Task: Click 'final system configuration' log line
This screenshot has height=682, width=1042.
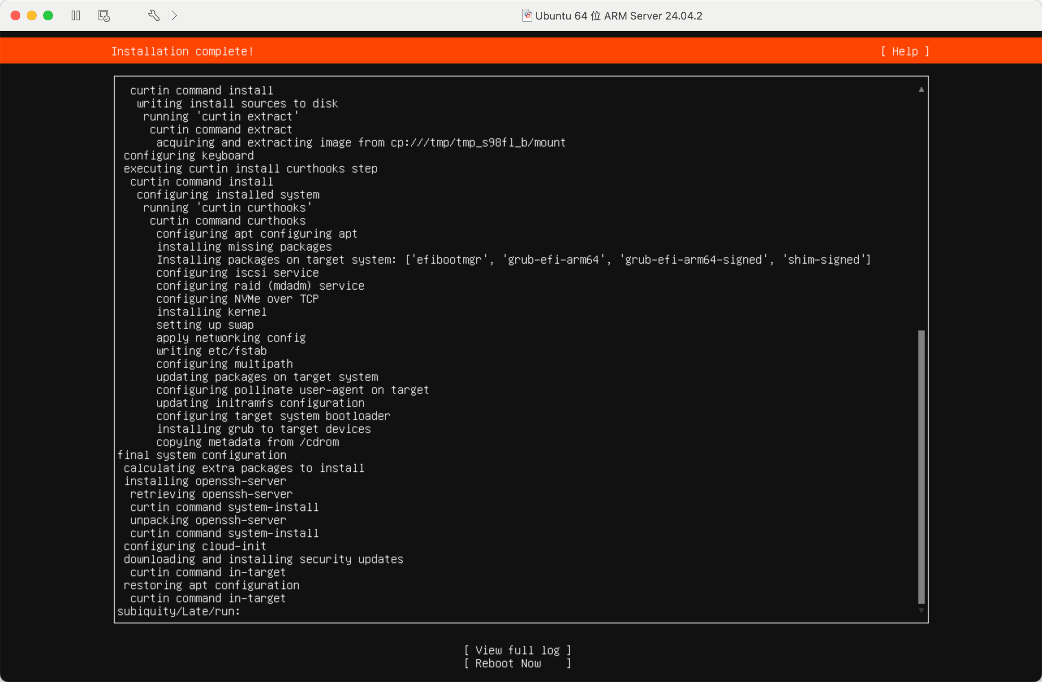Action: coord(202,455)
